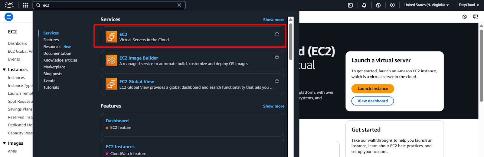This screenshot has height=157, width=484.
Task: Open the settings gear icon
Action: (392, 5)
